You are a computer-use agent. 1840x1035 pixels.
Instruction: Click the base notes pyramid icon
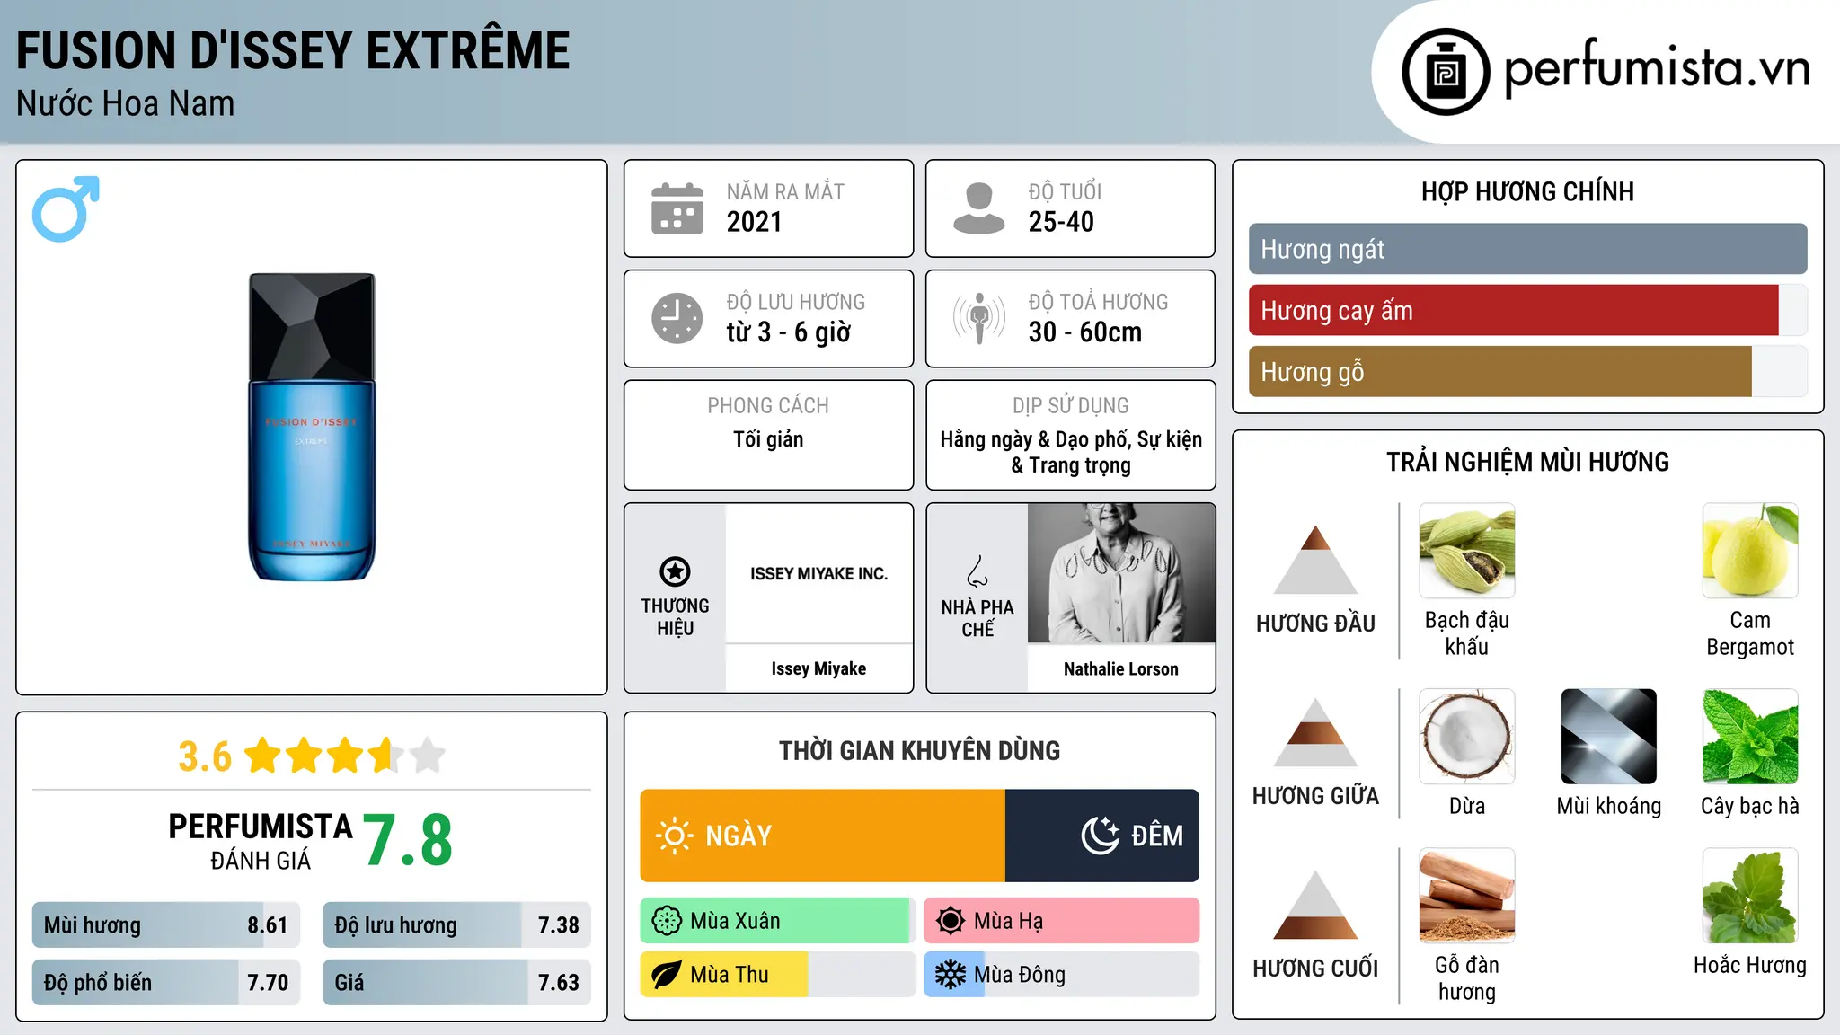pyautogui.click(x=1315, y=905)
